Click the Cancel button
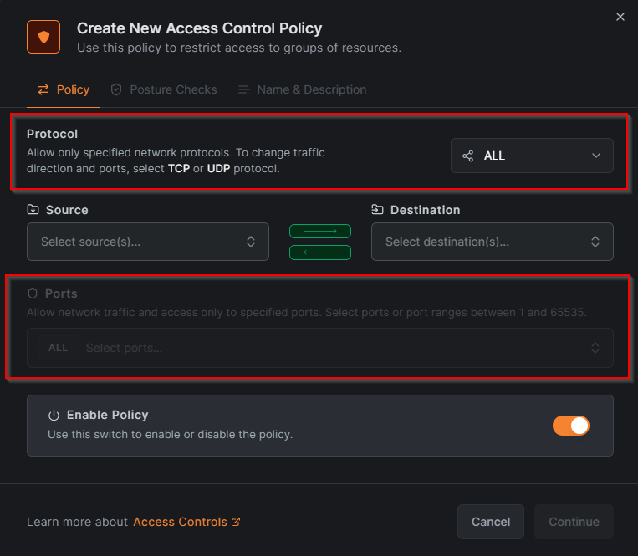This screenshot has height=556, width=638. (490, 522)
